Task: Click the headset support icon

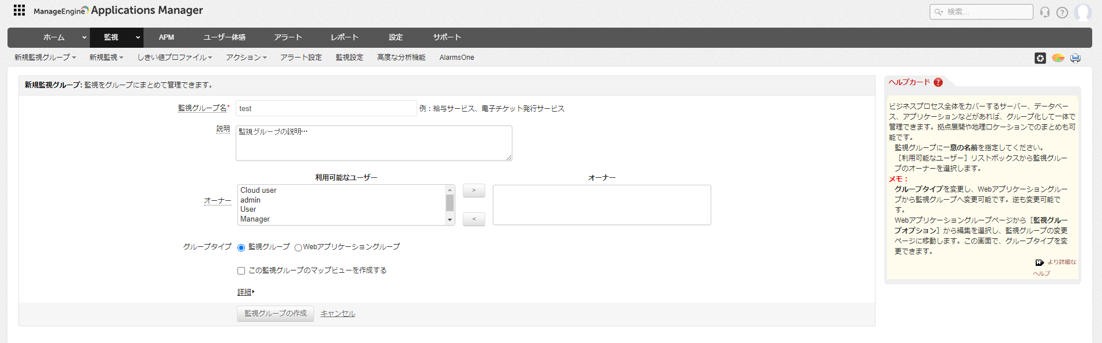Action: tap(1045, 12)
